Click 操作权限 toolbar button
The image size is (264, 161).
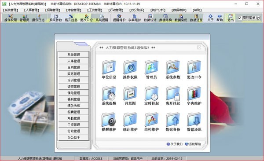[x=11, y=18]
